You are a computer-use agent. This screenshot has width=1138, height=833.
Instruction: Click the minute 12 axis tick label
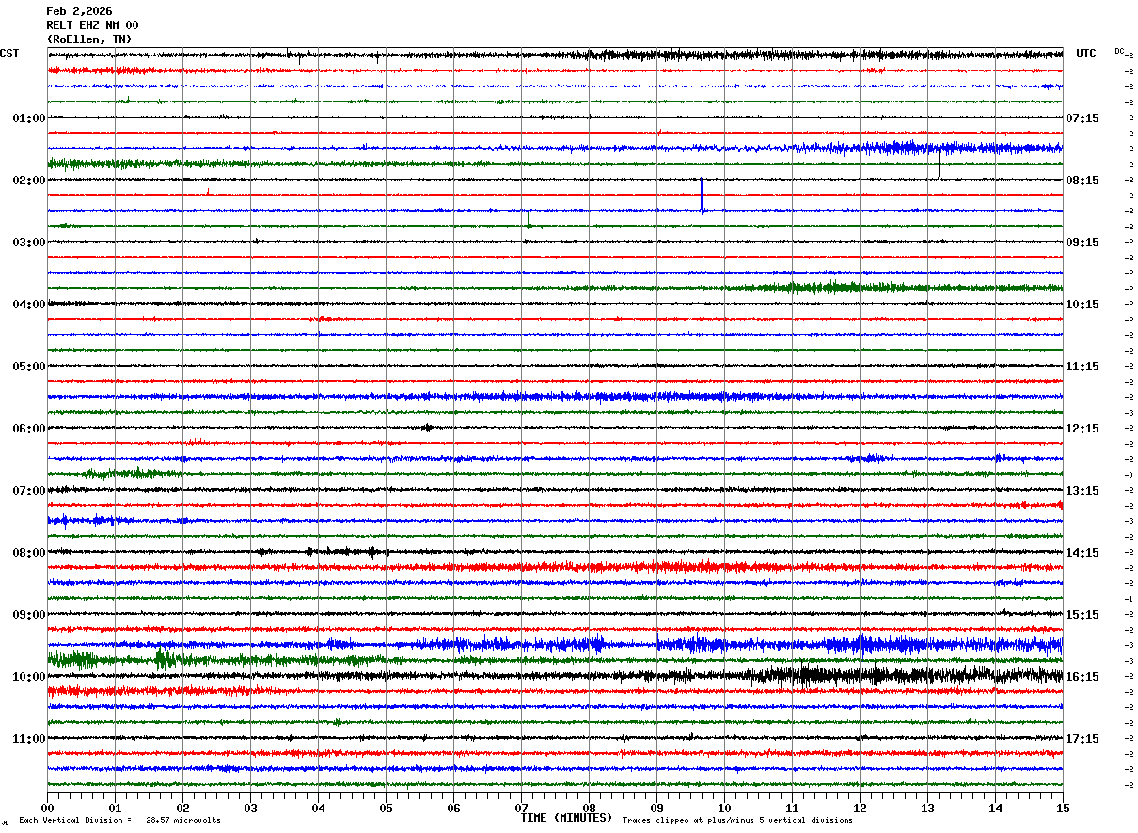click(860, 808)
